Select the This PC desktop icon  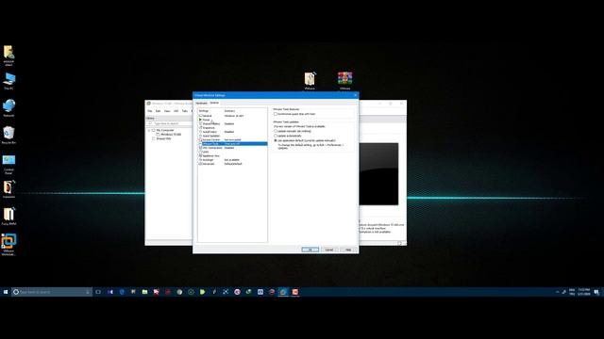coord(8,81)
